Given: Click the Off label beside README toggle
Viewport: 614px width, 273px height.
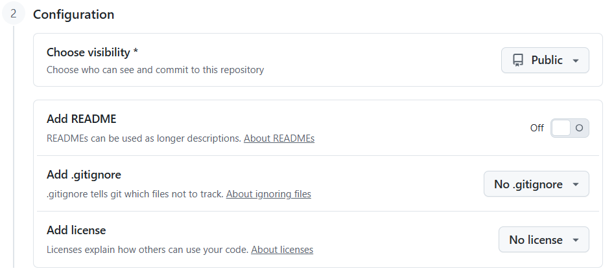Looking at the screenshot, I should (x=537, y=128).
